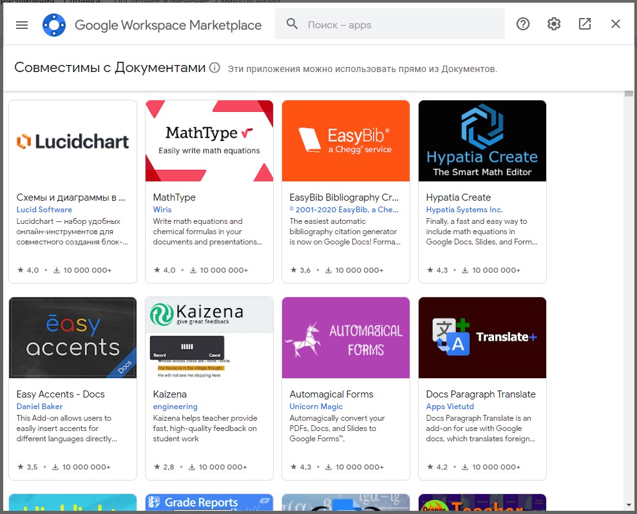Open the hamburger main menu

(x=22, y=25)
